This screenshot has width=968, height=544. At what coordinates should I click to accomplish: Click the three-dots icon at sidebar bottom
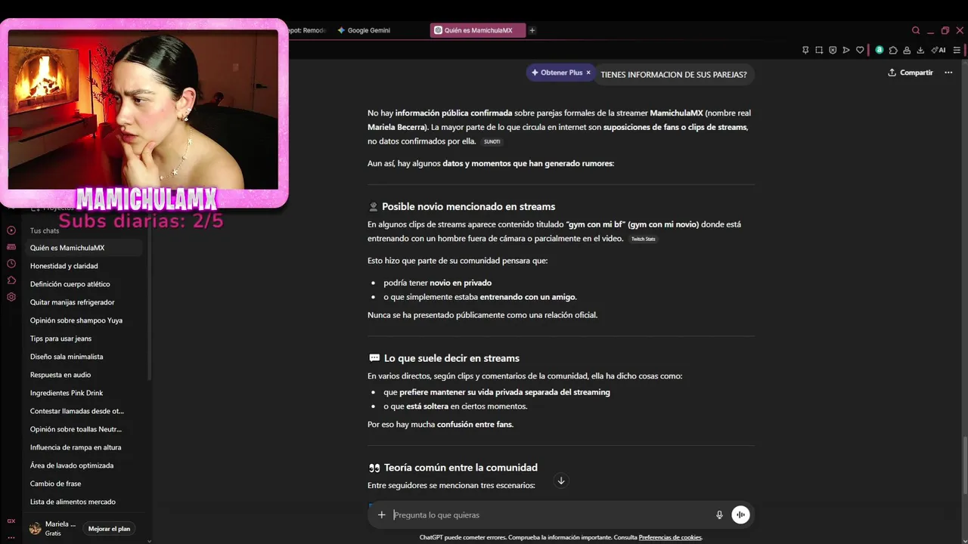click(11, 537)
